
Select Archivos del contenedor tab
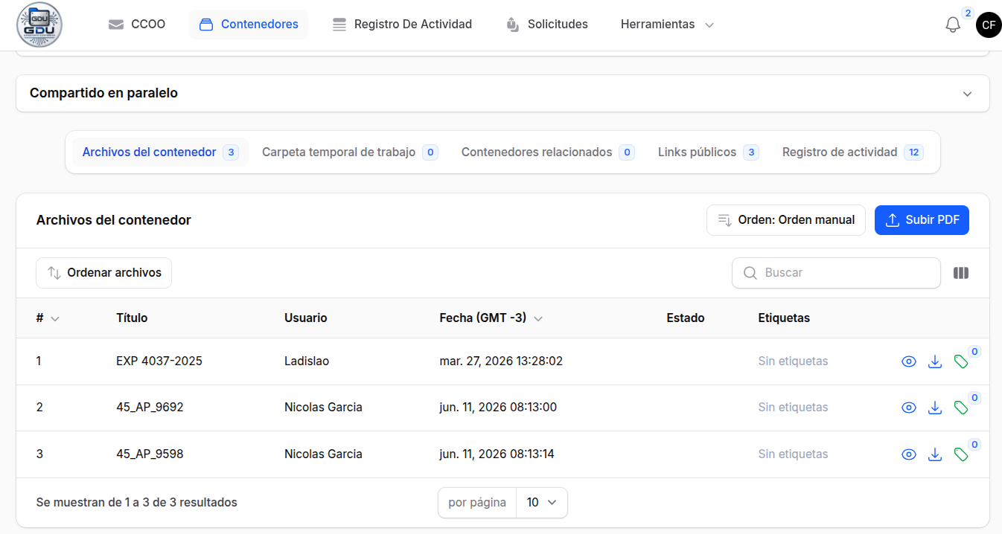pos(160,152)
